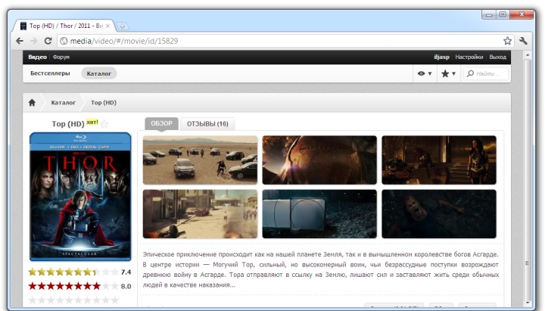
Task: Open the iljasp user profile link
Action: tap(441, 57)
